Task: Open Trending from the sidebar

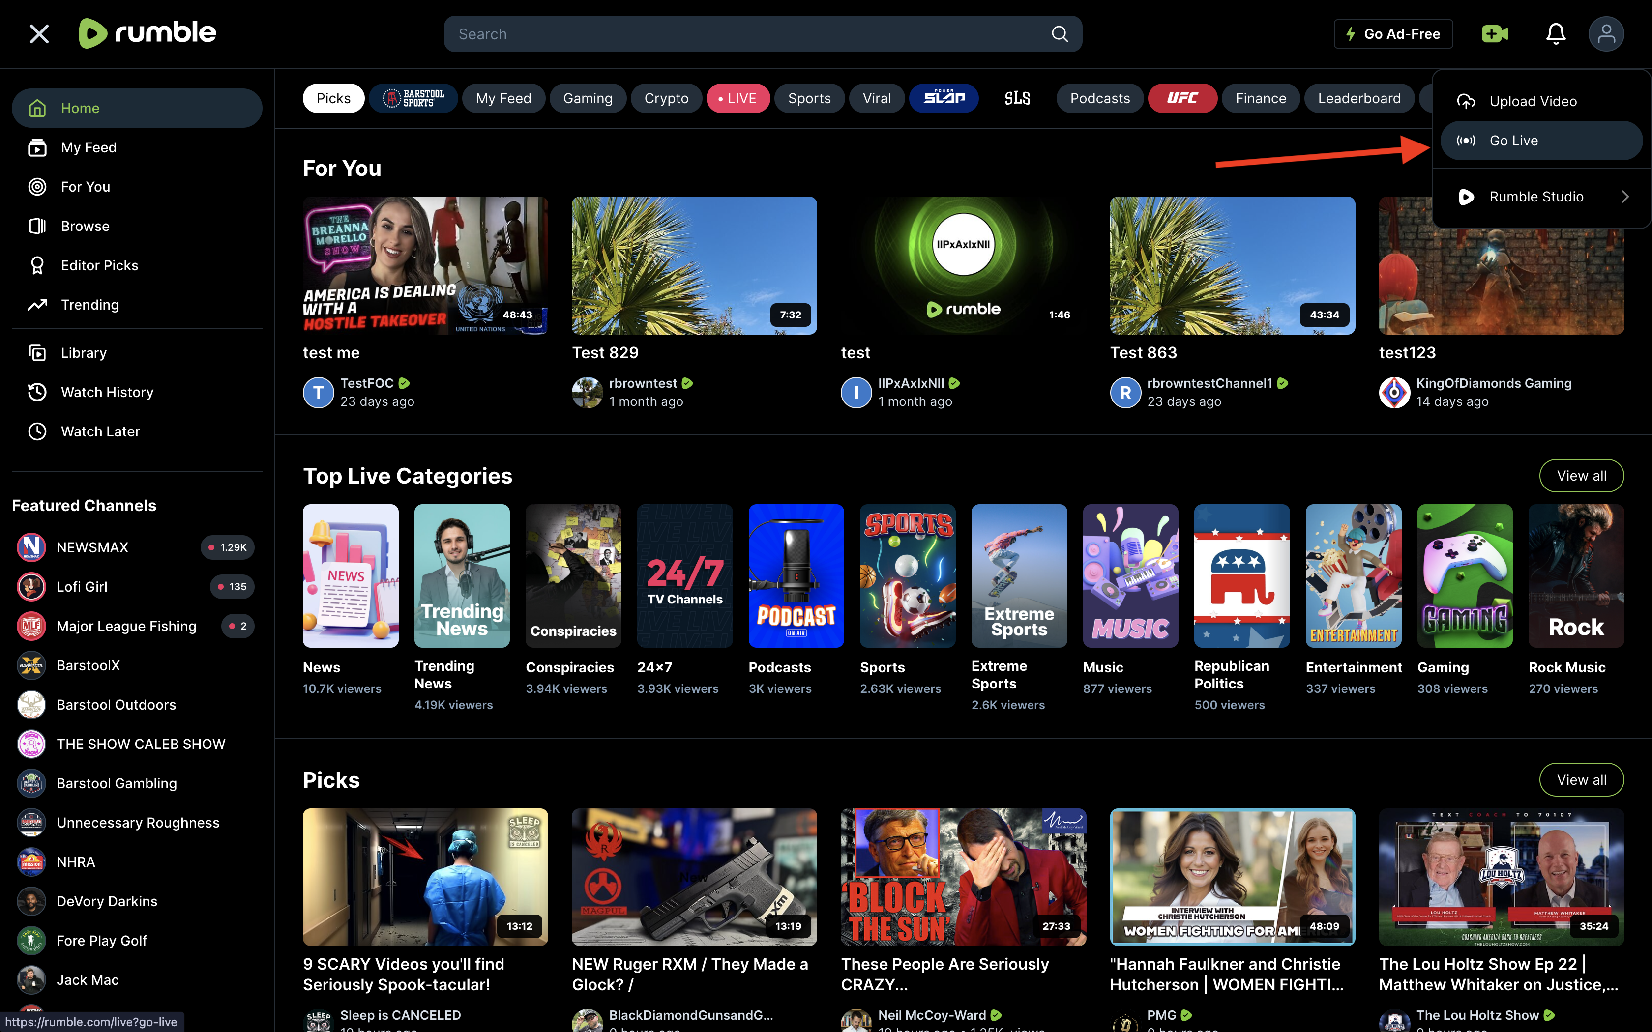Action: [x=89, y=304]
